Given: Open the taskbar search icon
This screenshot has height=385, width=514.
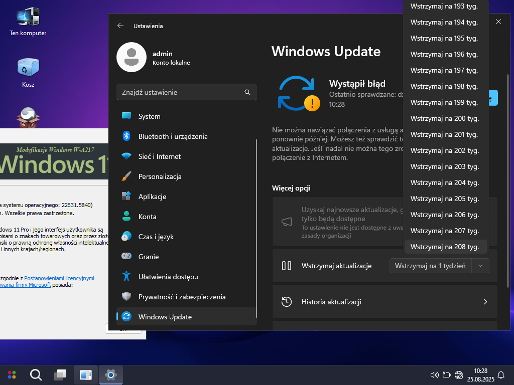Looking at the screenshot, I should pos(36,374).
